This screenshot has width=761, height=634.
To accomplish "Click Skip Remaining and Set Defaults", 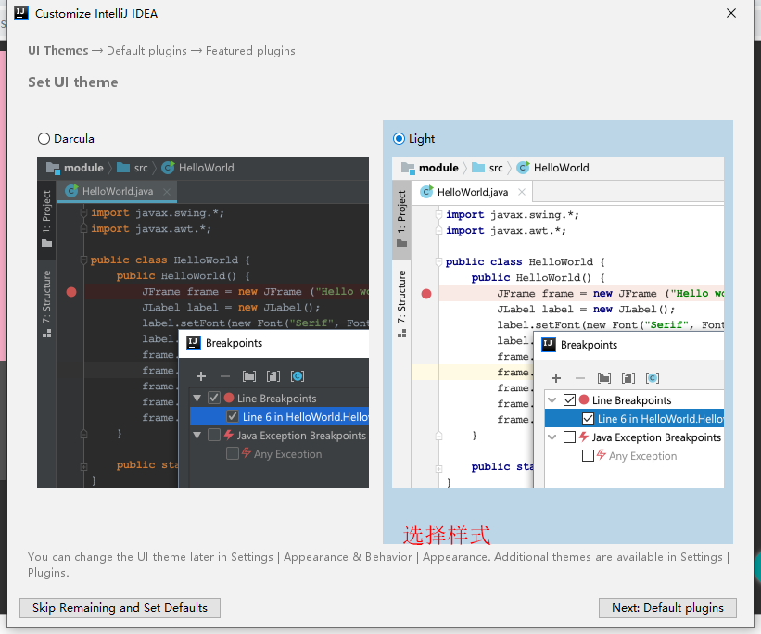I will pyautogui.click(x=120, y=608).
